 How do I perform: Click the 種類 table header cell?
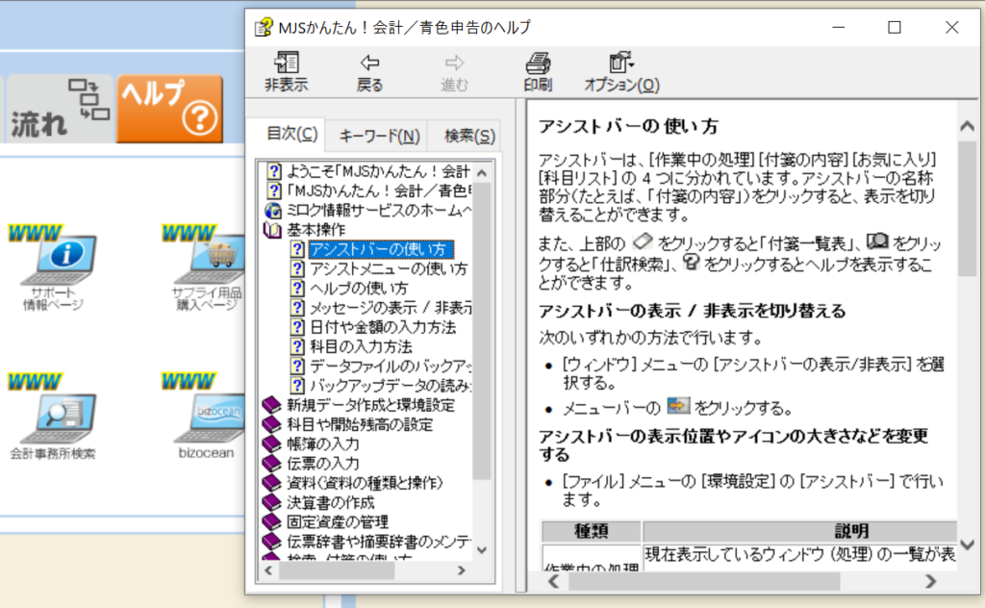click(592, 531)
